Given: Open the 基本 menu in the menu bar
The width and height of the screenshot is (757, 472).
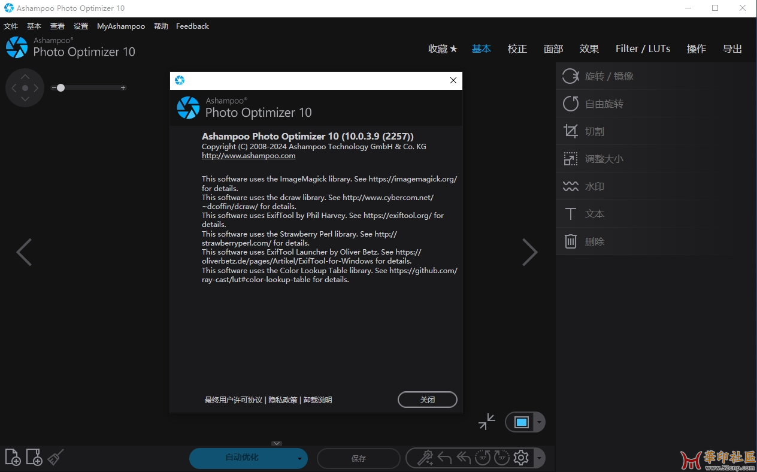Looking at the screenshot, I should click(34, 26).
